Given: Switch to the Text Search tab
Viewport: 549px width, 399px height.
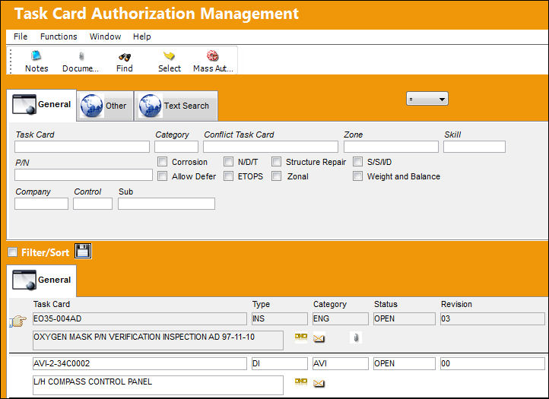Looking at the screenshot, I should coord(176,106).
